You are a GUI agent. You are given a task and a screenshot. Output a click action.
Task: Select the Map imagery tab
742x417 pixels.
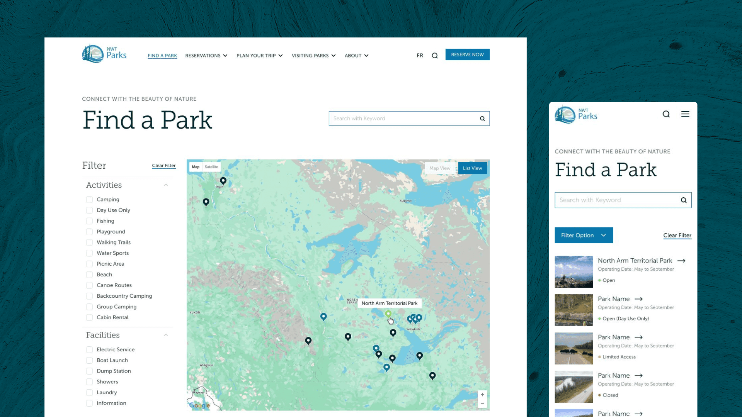(196, 167)
